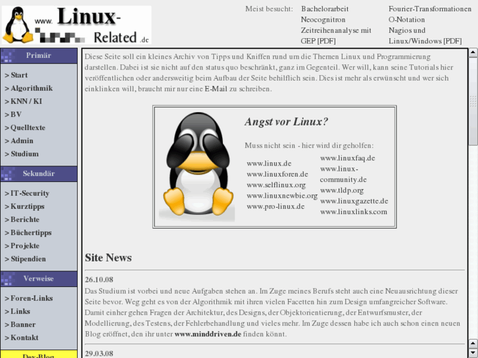Visit www.linuxfaq.de link
The height and width of the screenshot is (358, 478).
coord(348,158)
